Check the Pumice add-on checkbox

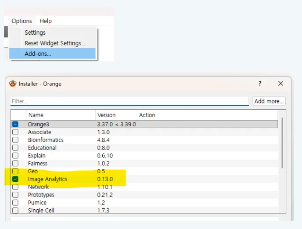[x=15, y=203]
